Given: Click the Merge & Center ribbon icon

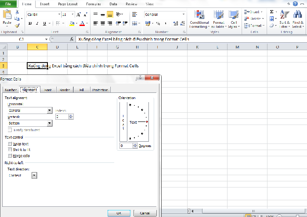Looking at the screenshot, I should [135, 23].
